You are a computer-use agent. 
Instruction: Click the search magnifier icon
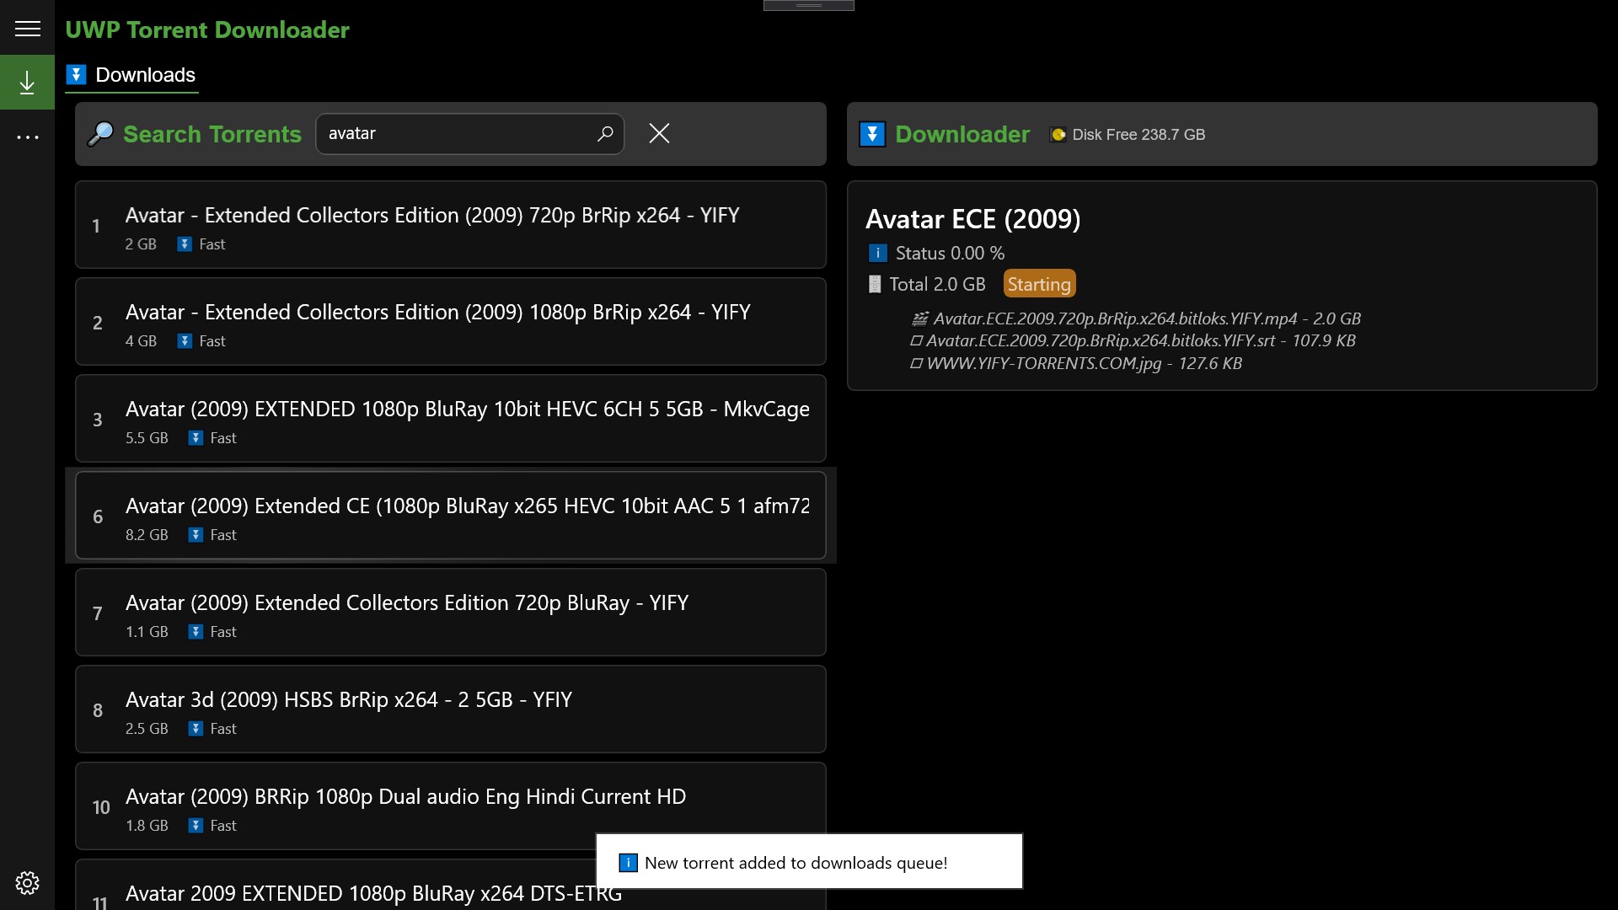tap(603, 133)
